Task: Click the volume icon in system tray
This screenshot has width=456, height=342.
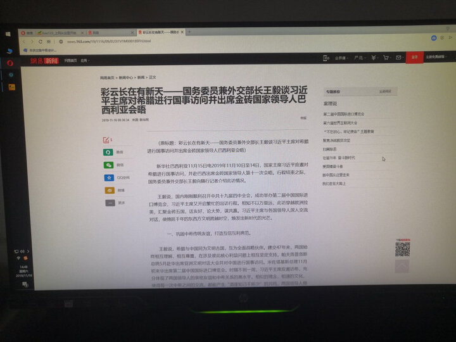Action: point(22,251)
